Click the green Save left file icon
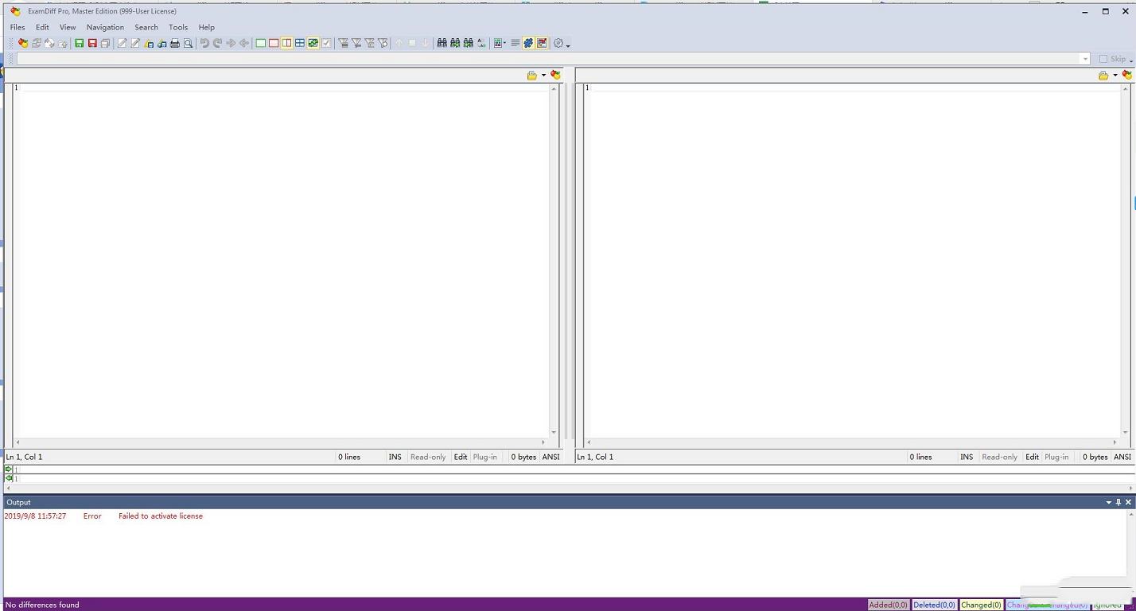 coord(79,43)
